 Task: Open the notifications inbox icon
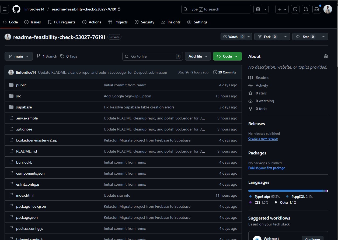click(317, 9)
